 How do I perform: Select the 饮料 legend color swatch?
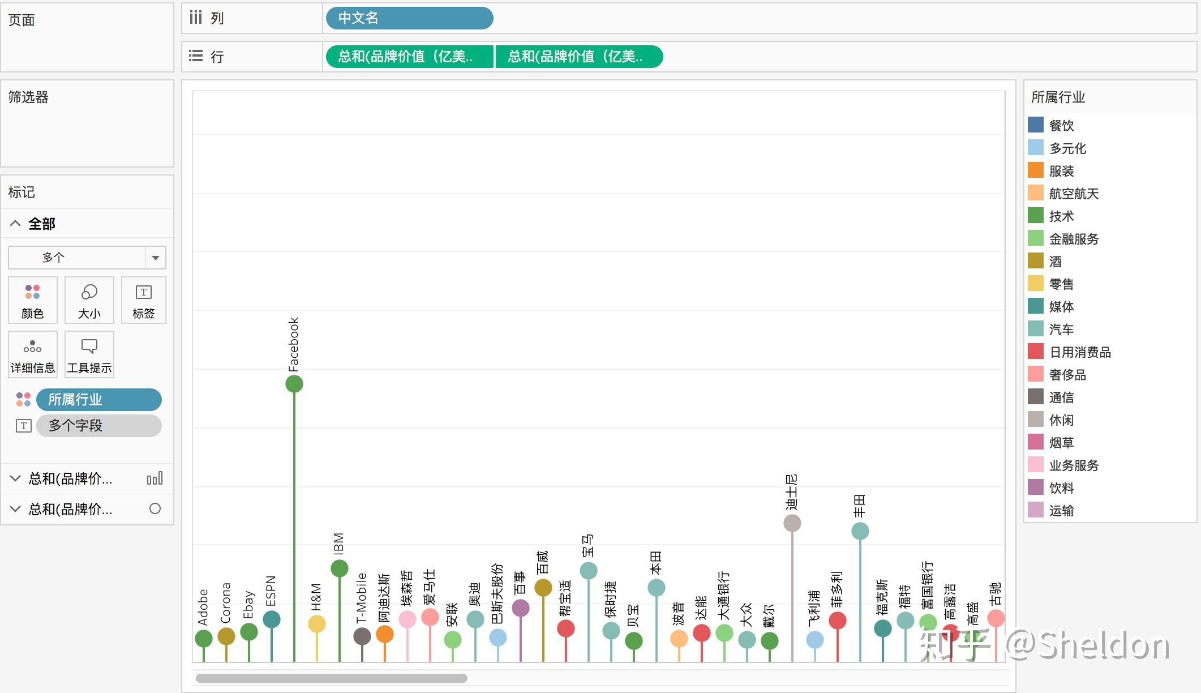coord(1036,487)
